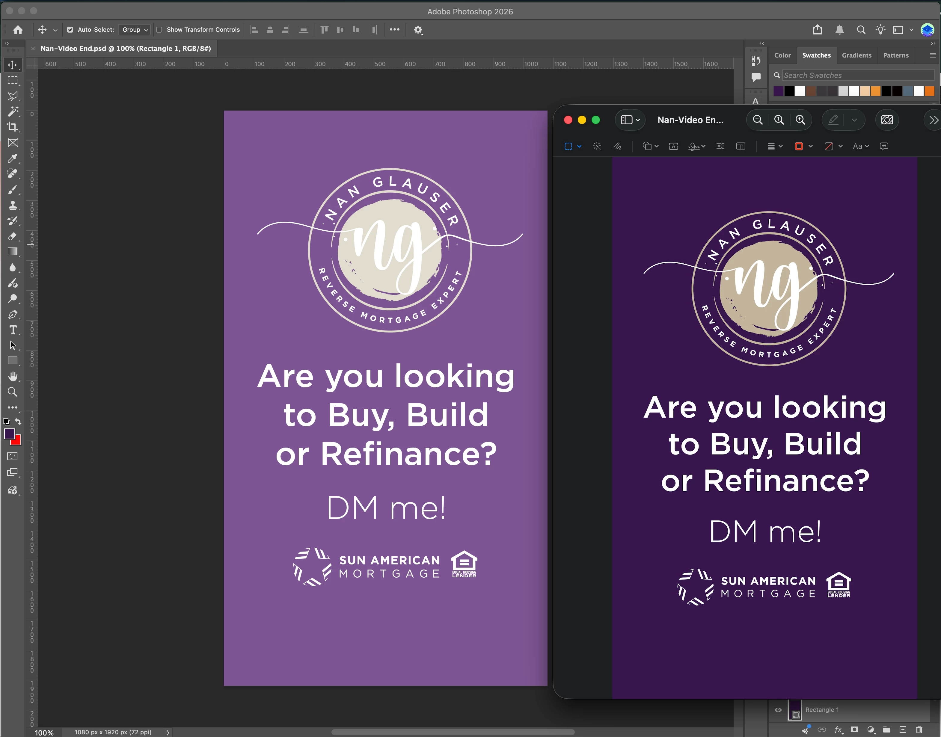Select the Hand tool
The image size is (941, 737).
point(13,376)
